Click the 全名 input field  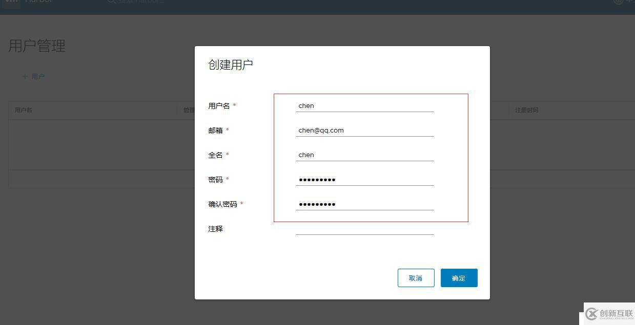coord(364,155)
